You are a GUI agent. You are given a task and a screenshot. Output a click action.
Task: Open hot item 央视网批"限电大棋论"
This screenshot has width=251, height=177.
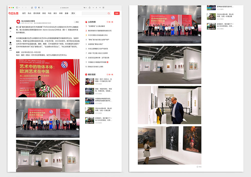tap(96, 44)
